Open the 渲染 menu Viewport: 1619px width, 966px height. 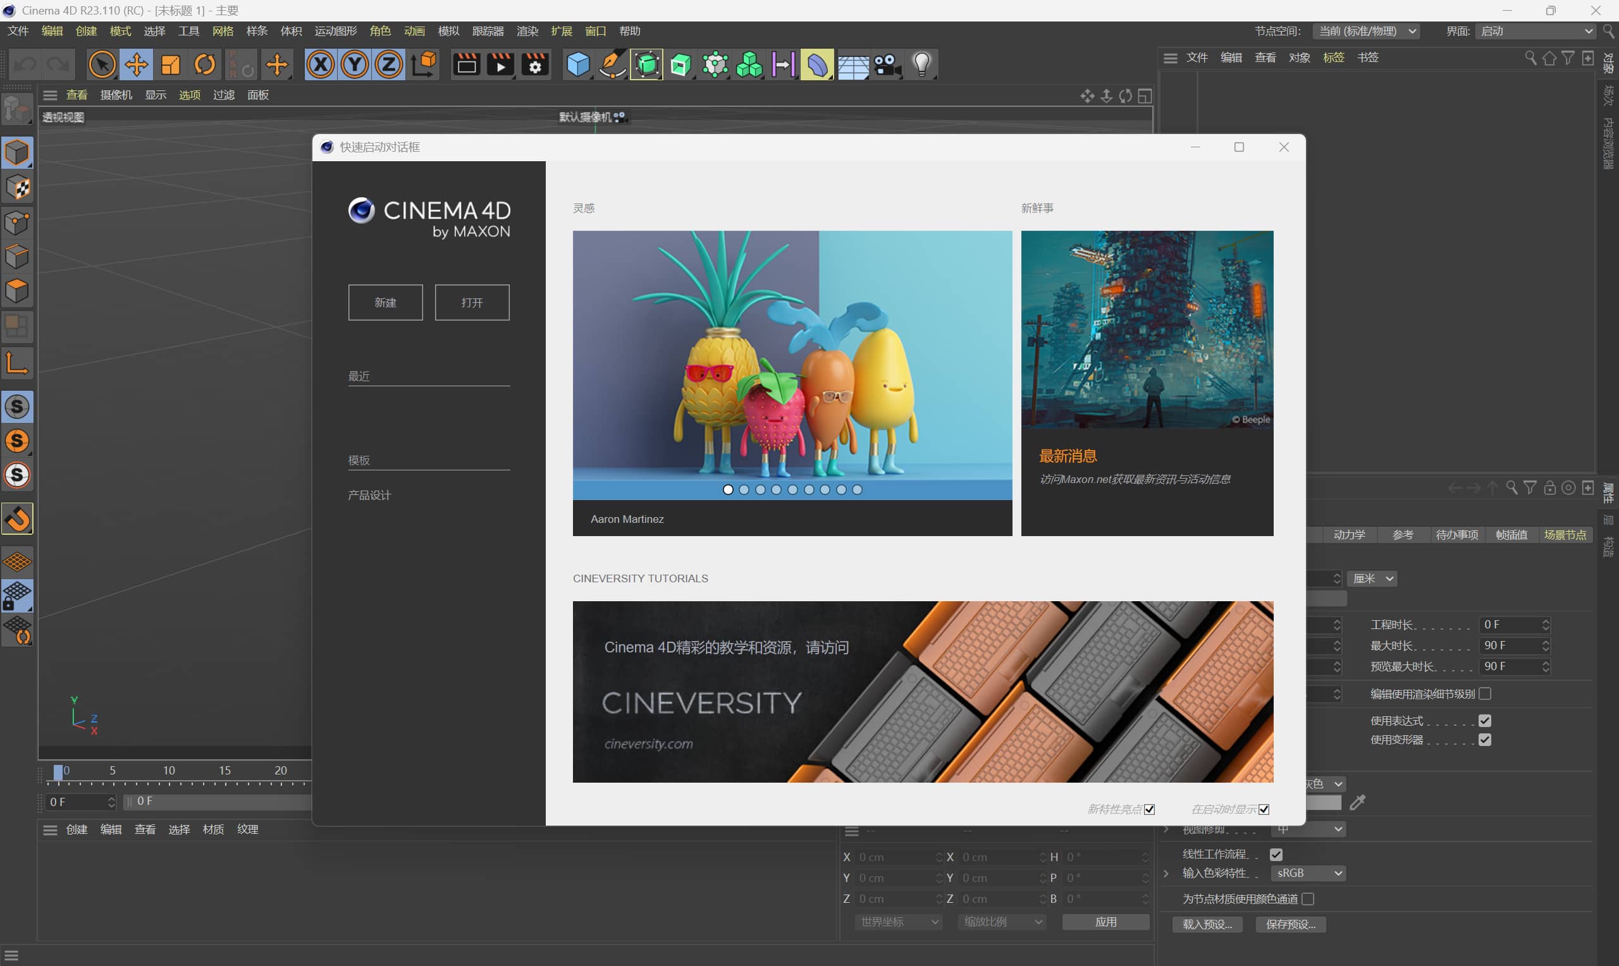527,31
